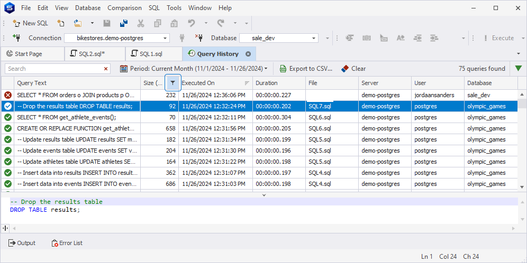Click the Undo arrow icon

[191, 23]
